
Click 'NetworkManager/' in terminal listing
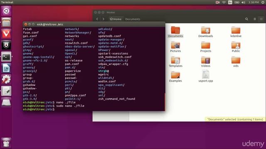point(78,33)
